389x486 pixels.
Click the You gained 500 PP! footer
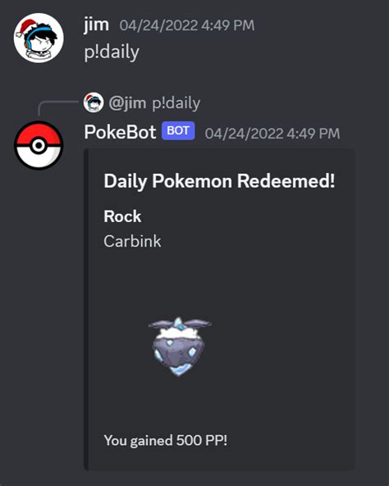pos(166,440)
